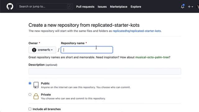Image resolution: width=199 pixels, height=112 pixels.
Task: Click the Public option label
Action: (45, 83)
